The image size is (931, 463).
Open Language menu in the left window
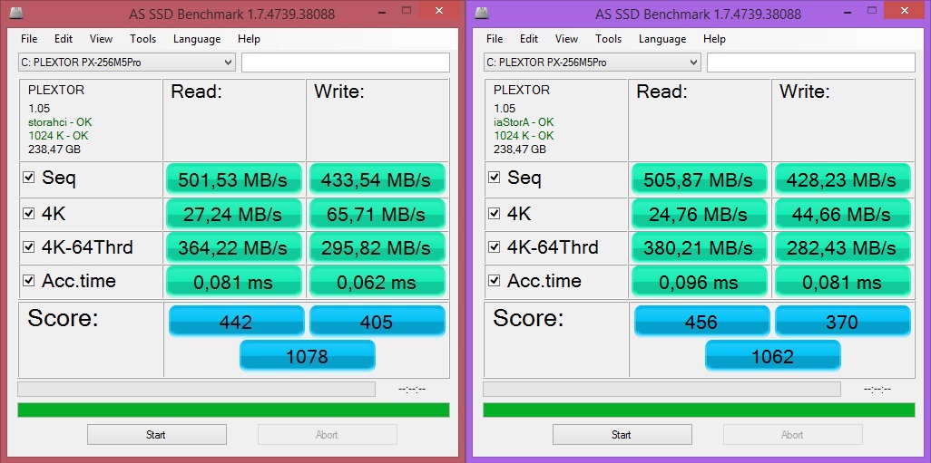click(197, 39)
